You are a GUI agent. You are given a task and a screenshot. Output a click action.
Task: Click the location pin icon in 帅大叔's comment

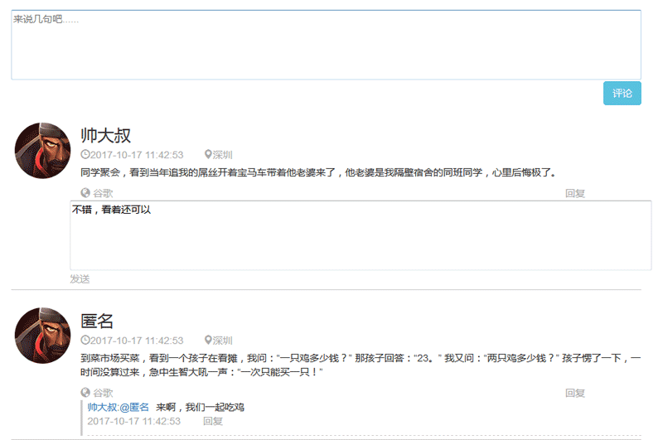point(208,155)
